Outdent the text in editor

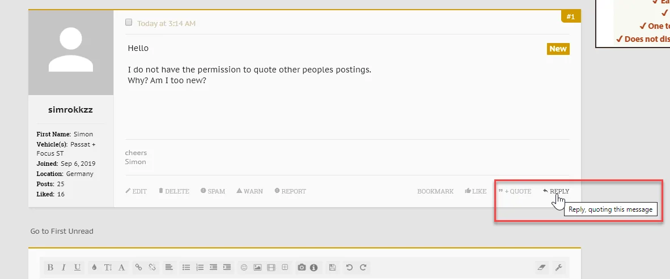click(x=213, y=268)
